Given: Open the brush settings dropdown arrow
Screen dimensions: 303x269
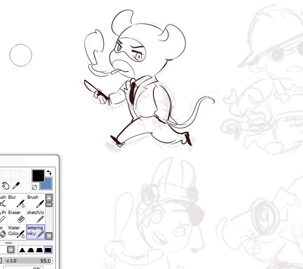Looking at the screenshot, I should (11, 250).
